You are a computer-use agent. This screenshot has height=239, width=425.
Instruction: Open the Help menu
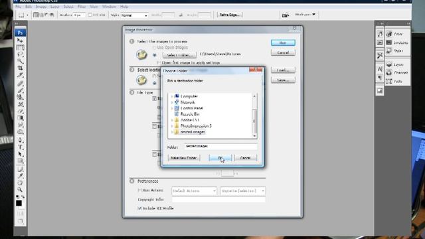pos(124,7)
